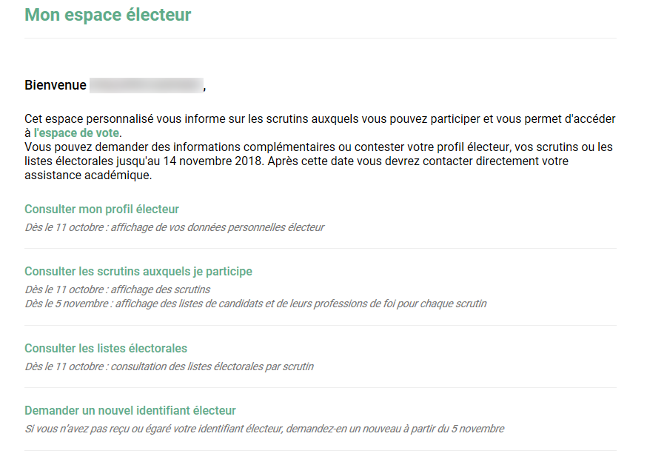Open "Consulter les listes électorales"
Screen dimensions: 647x462
[x=106, y=348]
